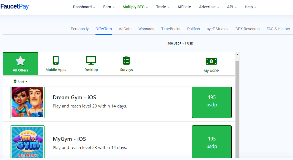
Task: Switch to the TimeBucks tab
Action: (171, 29)
